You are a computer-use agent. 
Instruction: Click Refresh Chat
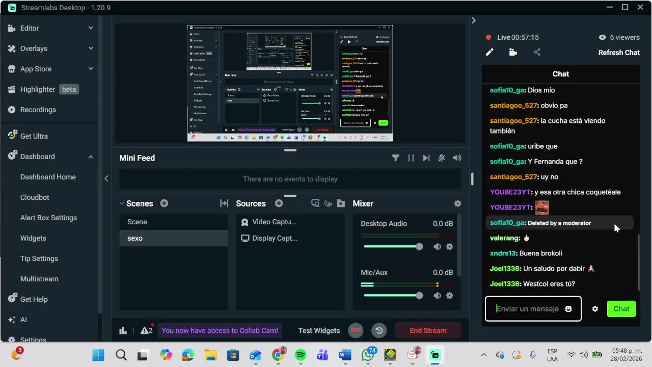coord(619,53)
